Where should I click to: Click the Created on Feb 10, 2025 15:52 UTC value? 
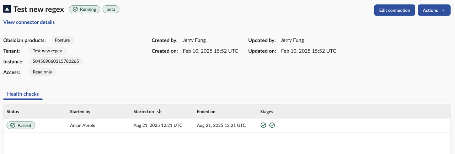[210, 51]
